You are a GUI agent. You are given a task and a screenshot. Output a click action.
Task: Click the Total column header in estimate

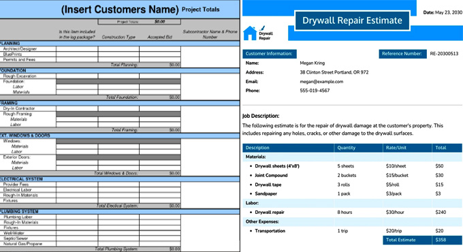click(447, 148)
